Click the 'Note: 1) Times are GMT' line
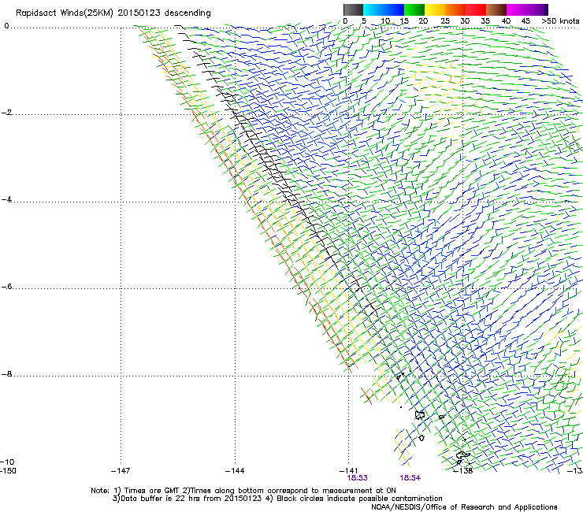The height and width of the screenshot is (512, 583). coord(243,491)
